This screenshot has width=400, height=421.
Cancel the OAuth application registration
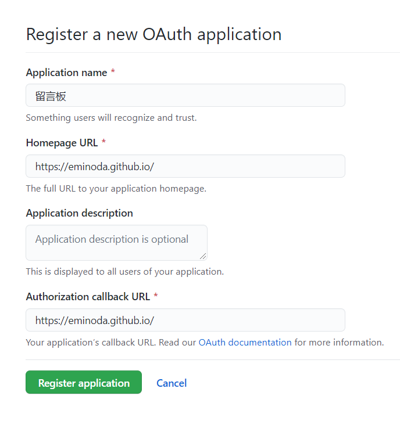(172, 383)
